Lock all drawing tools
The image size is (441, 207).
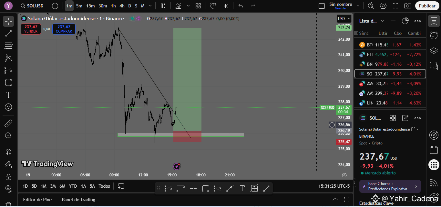click(x=8, y=177)
